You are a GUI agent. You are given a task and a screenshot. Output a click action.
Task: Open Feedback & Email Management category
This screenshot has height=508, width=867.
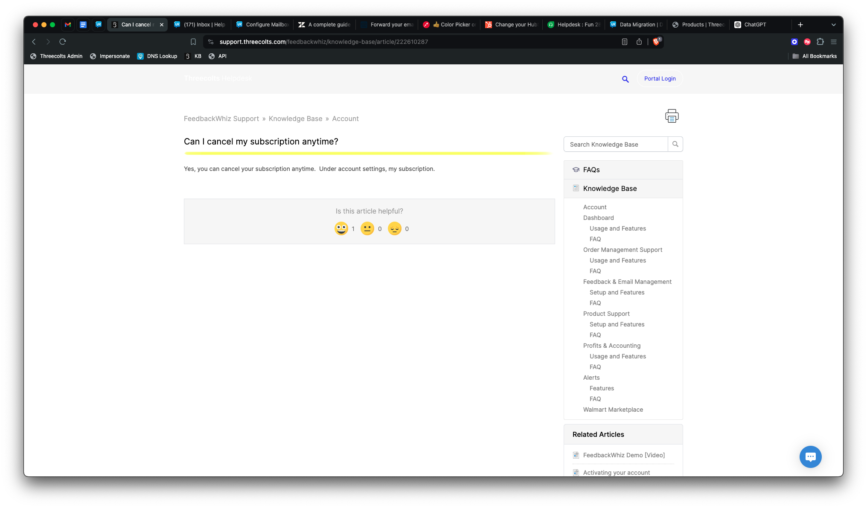click(x=627, y=282)
